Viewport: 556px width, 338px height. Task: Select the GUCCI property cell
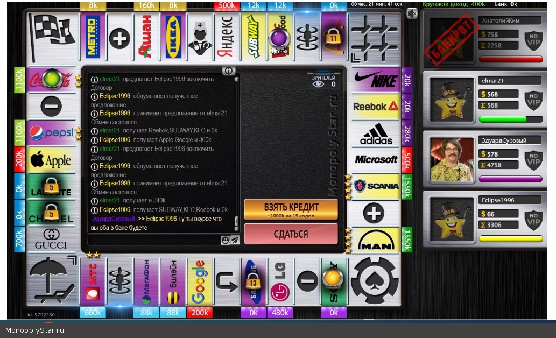(x=51, y=239)
